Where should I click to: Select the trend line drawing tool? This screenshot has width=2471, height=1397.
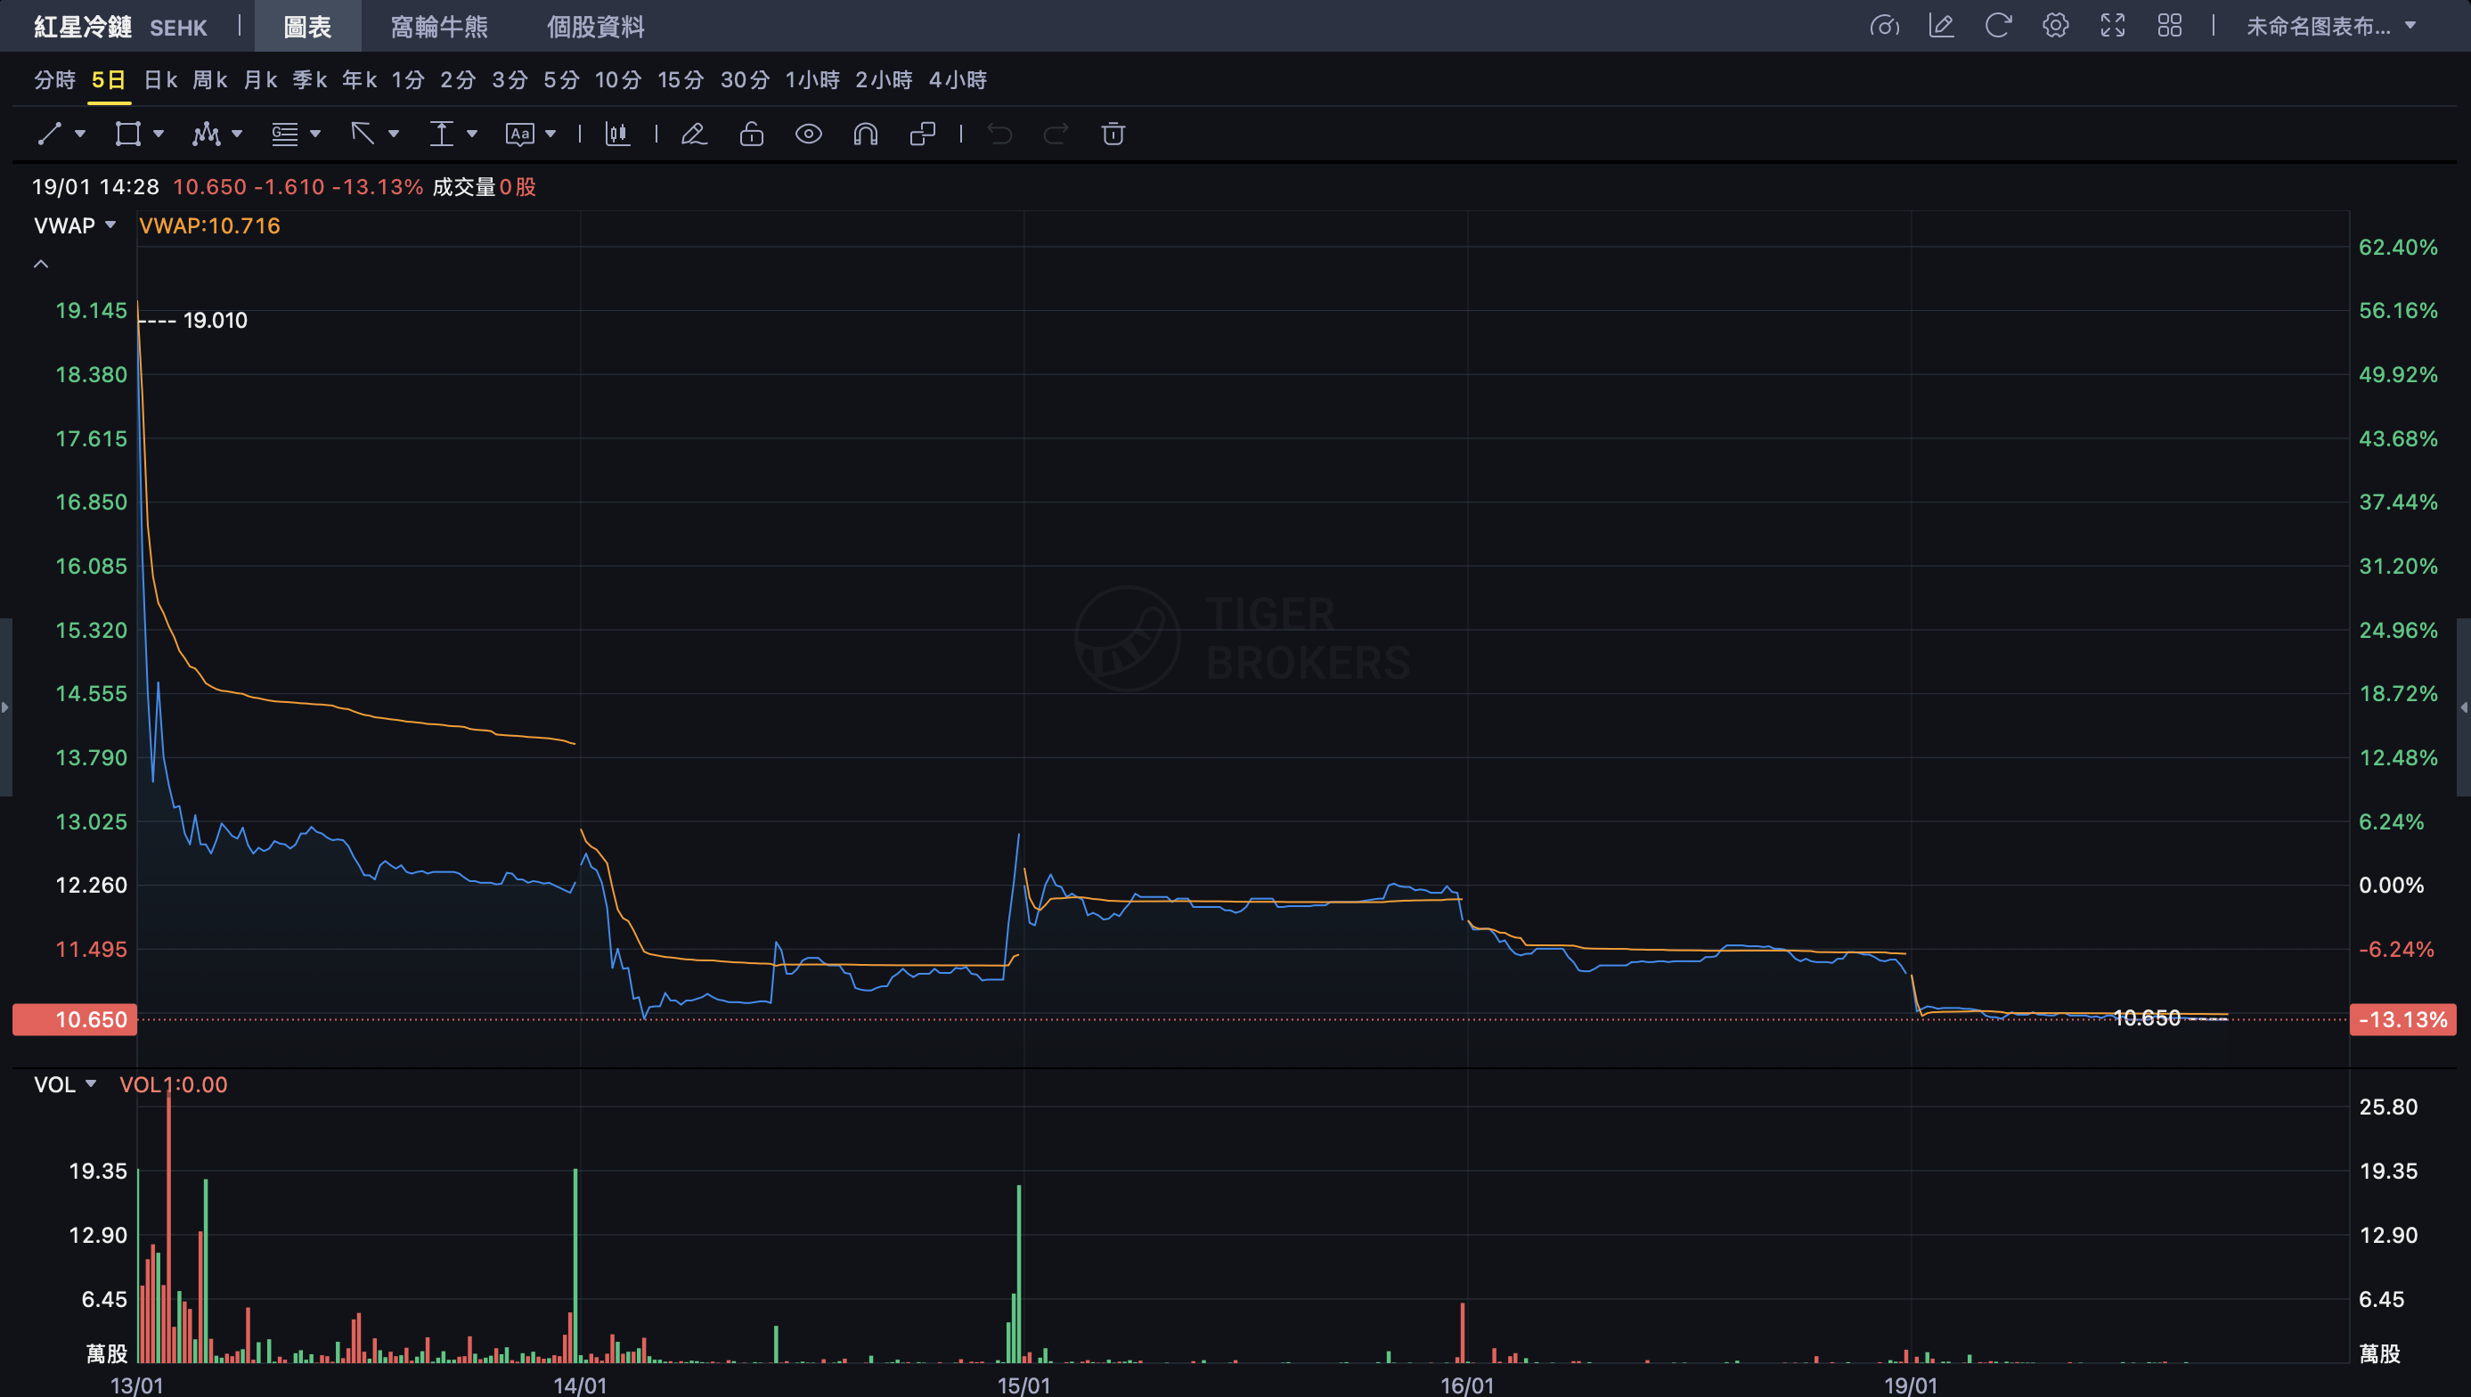point(50,134)
